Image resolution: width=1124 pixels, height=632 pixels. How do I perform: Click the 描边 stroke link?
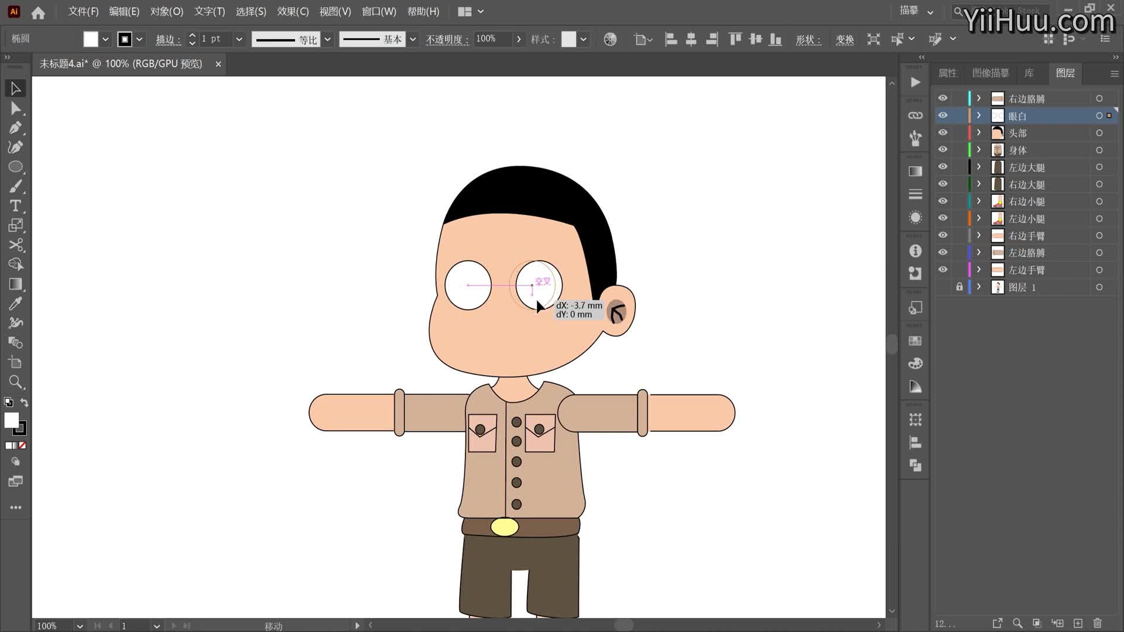(168, 39)
